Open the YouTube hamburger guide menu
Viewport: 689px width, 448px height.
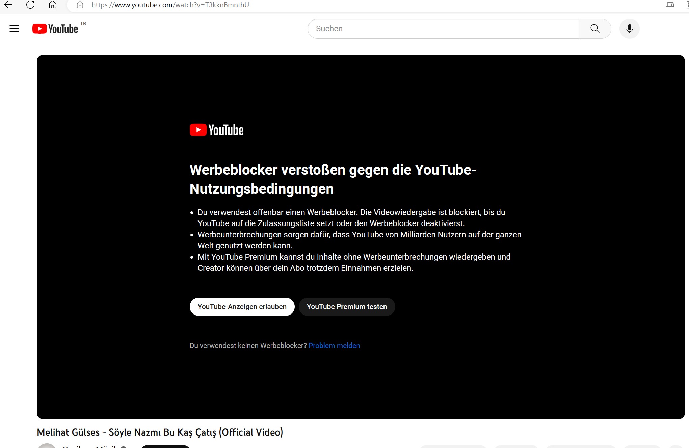14,29
